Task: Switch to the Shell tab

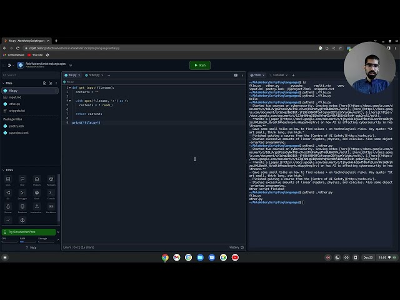Action: click(256, 75)
